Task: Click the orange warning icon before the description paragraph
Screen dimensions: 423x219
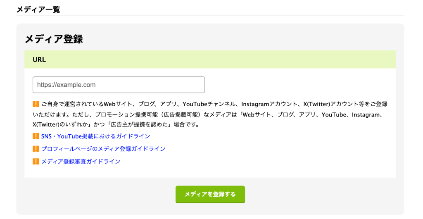Action: coord(36,104)
